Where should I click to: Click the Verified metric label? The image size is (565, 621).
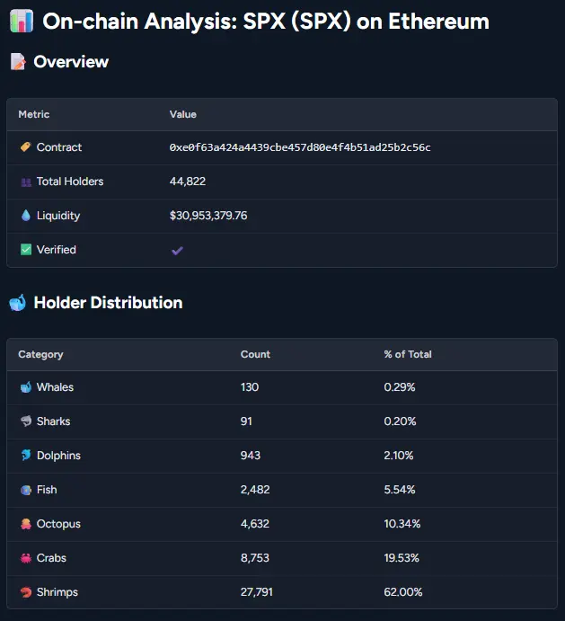click(x=57, y=250)
